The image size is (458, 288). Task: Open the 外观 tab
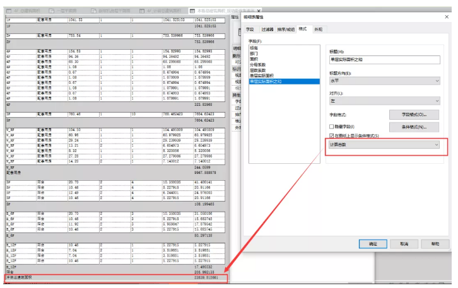click(x=319, y=30)
